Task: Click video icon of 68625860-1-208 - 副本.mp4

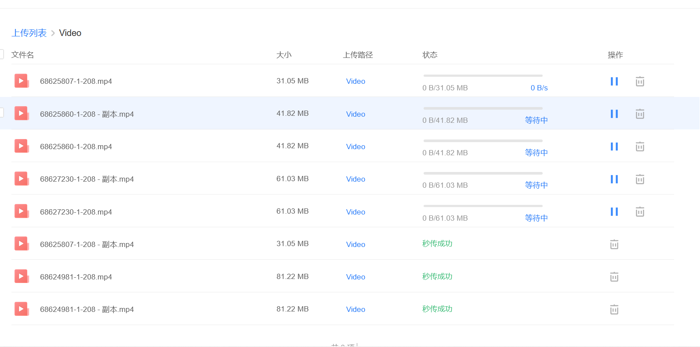Action: click(22, 114)
